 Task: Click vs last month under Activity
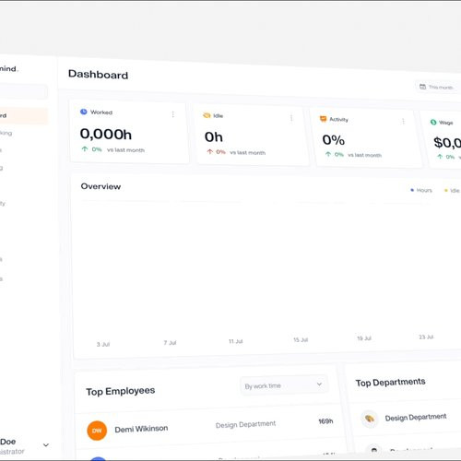coord(364,155)
